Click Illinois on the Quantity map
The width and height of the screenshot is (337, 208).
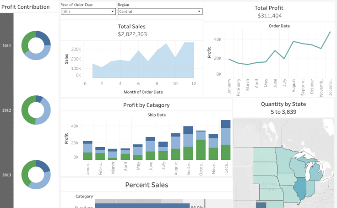300,188
